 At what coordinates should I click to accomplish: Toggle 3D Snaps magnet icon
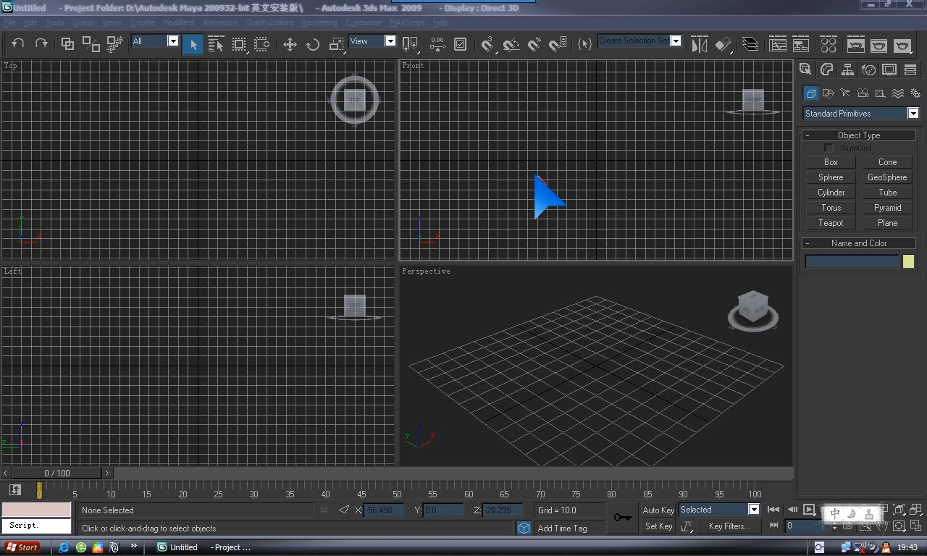pos(488,44)
